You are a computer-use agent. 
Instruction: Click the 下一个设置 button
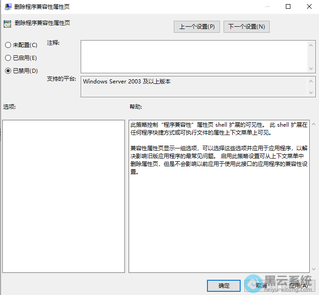[x=247, y=27]
